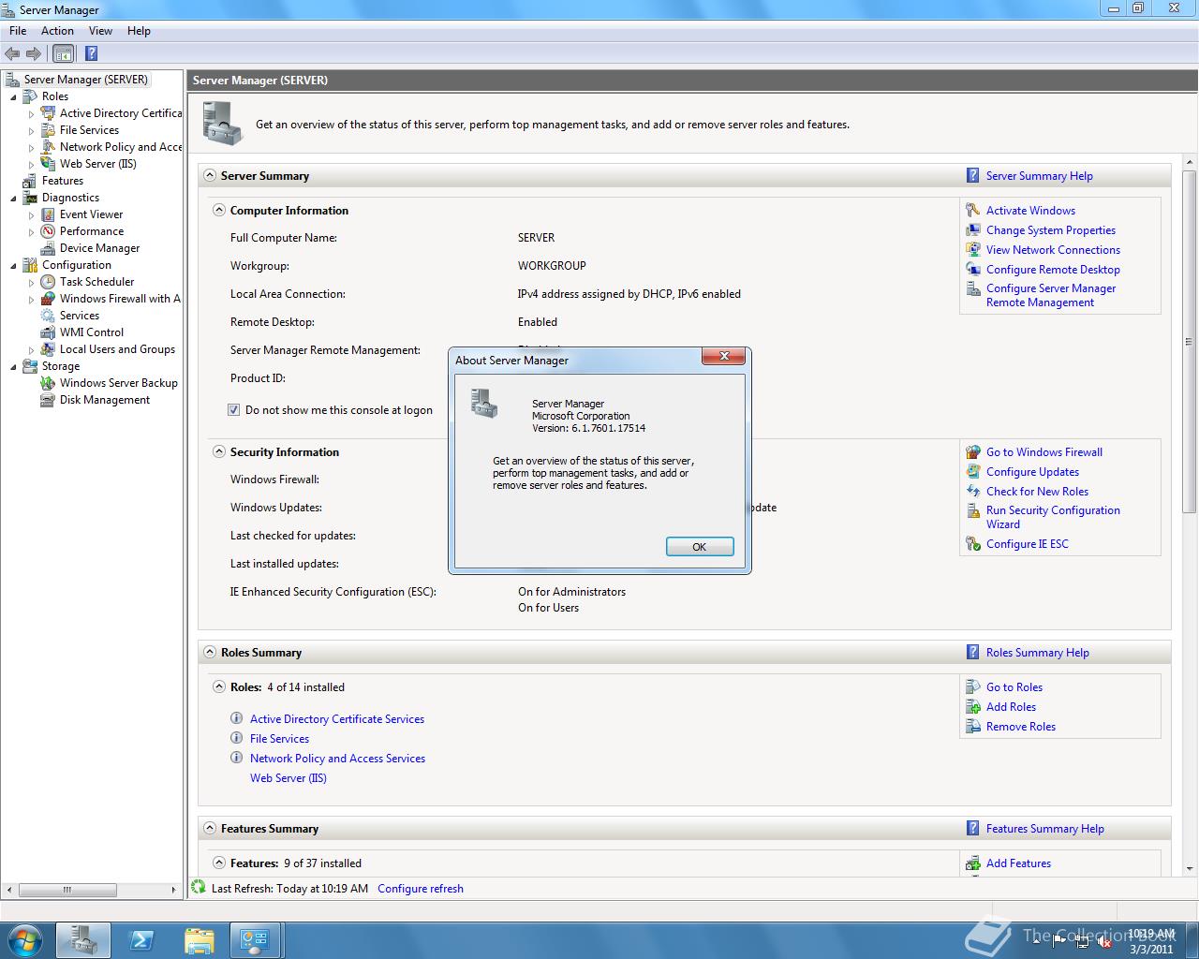
Task: Click OK in About Server Manager dialog
Action: 700,547
